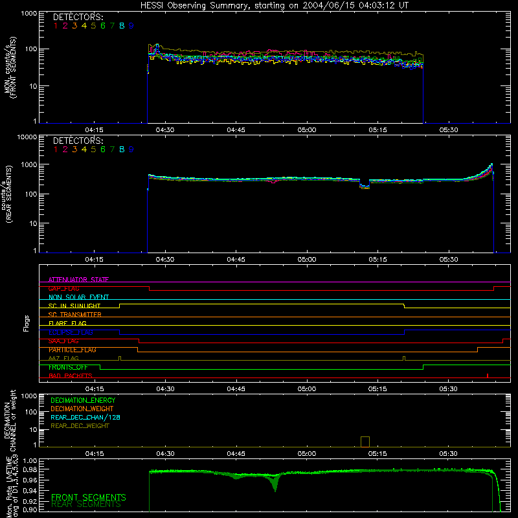The image size is (518, 518).
Task: Select the FLARE_FLAG label
Action: [x=67, y=323]
